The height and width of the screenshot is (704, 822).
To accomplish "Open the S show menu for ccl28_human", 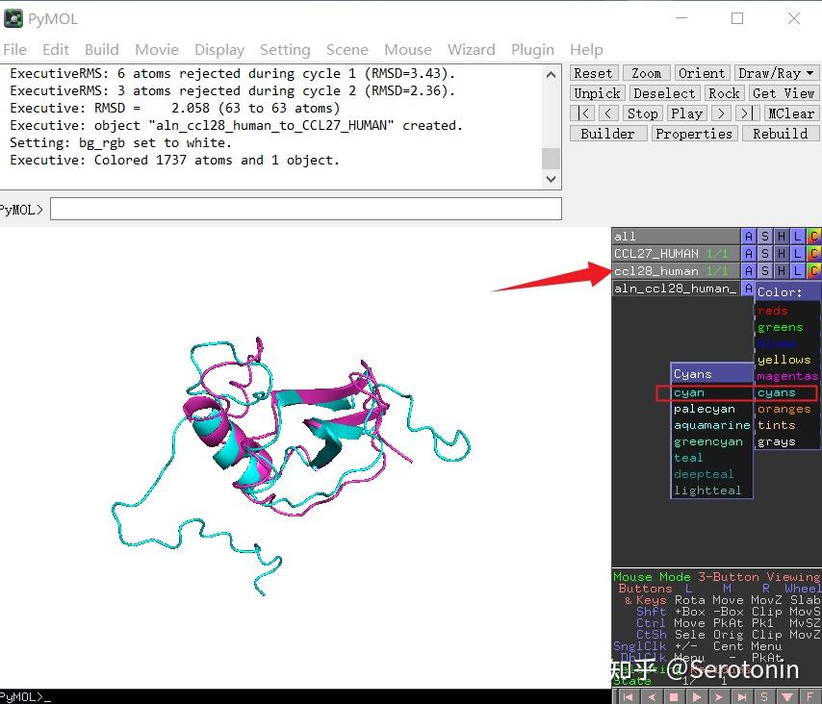I will tap(765, 271).
